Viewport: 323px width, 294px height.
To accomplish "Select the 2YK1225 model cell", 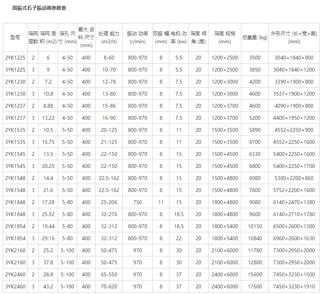I will click(x=15, y=58).
